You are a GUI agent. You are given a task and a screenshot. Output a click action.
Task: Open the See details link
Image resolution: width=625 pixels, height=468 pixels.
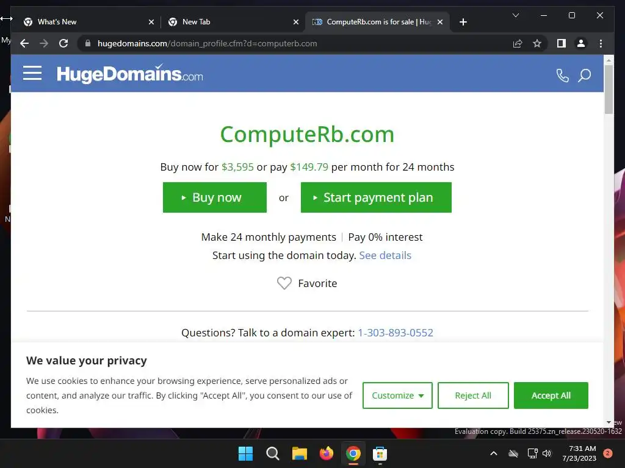(385, 255)
